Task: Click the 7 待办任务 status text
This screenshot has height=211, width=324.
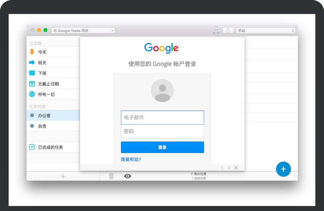Action: [x=199, y=174]
